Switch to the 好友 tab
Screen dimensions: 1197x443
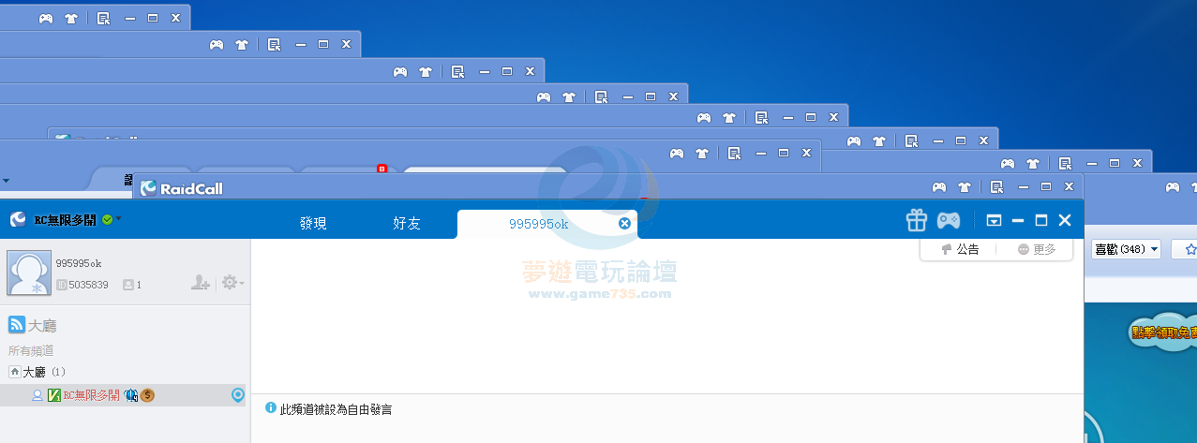click(407, 224)
